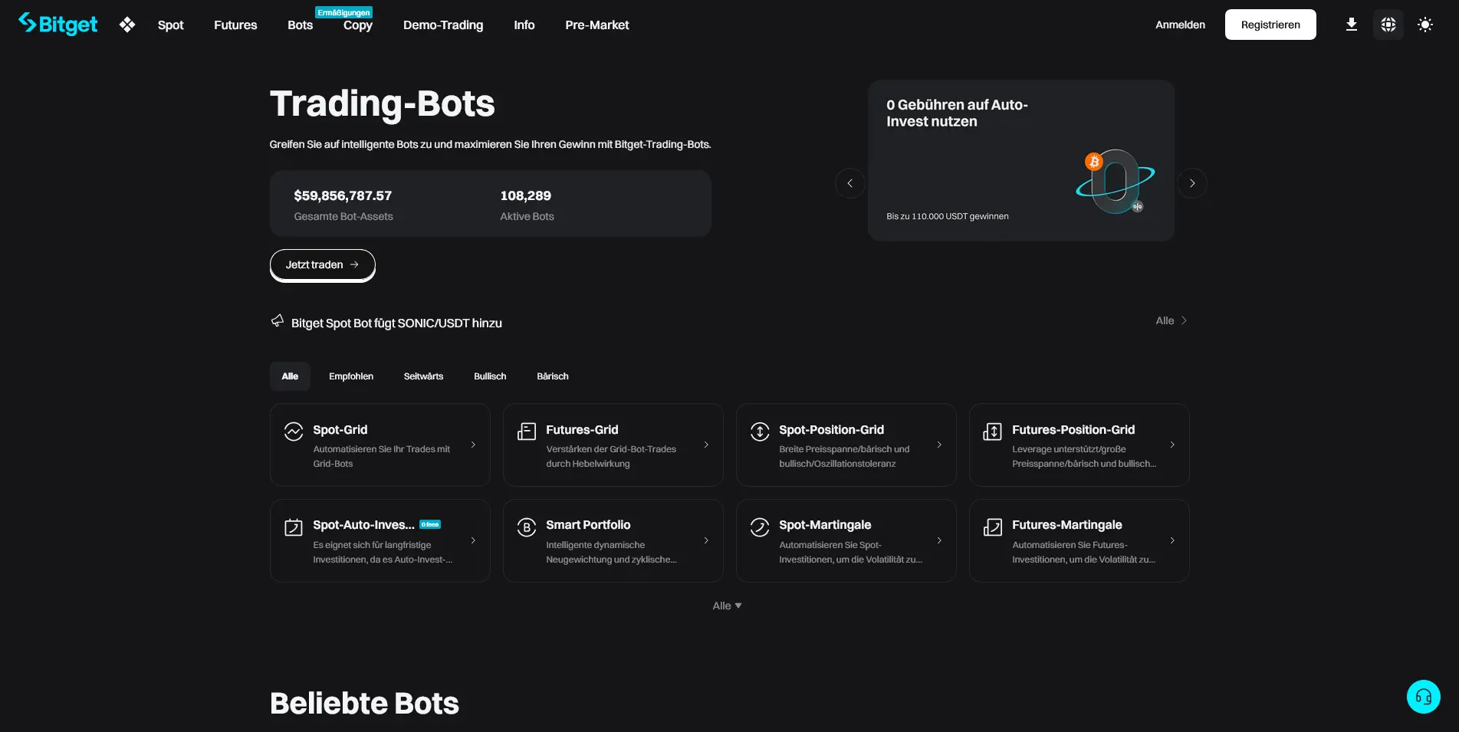
Task: Open Futures-Martingale card chevron
Action: coord(1172,540)
